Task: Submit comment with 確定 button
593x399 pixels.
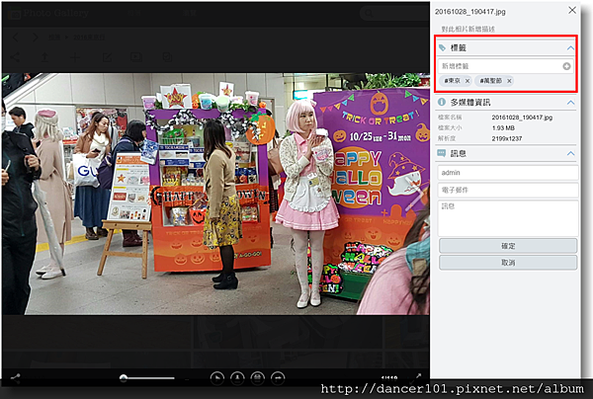Action: [508, 246]
